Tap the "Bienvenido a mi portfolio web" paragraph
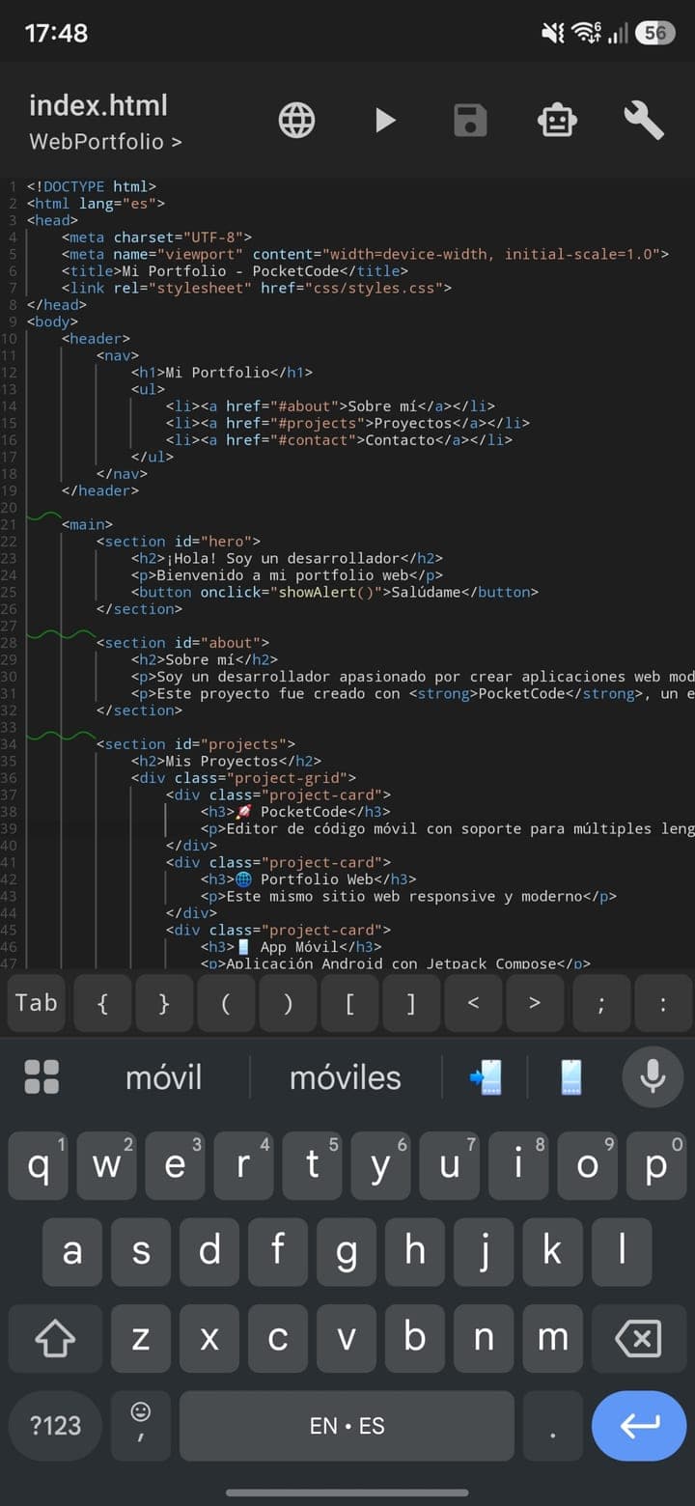Screen dimensions: 695x1506 pos(288,575)
